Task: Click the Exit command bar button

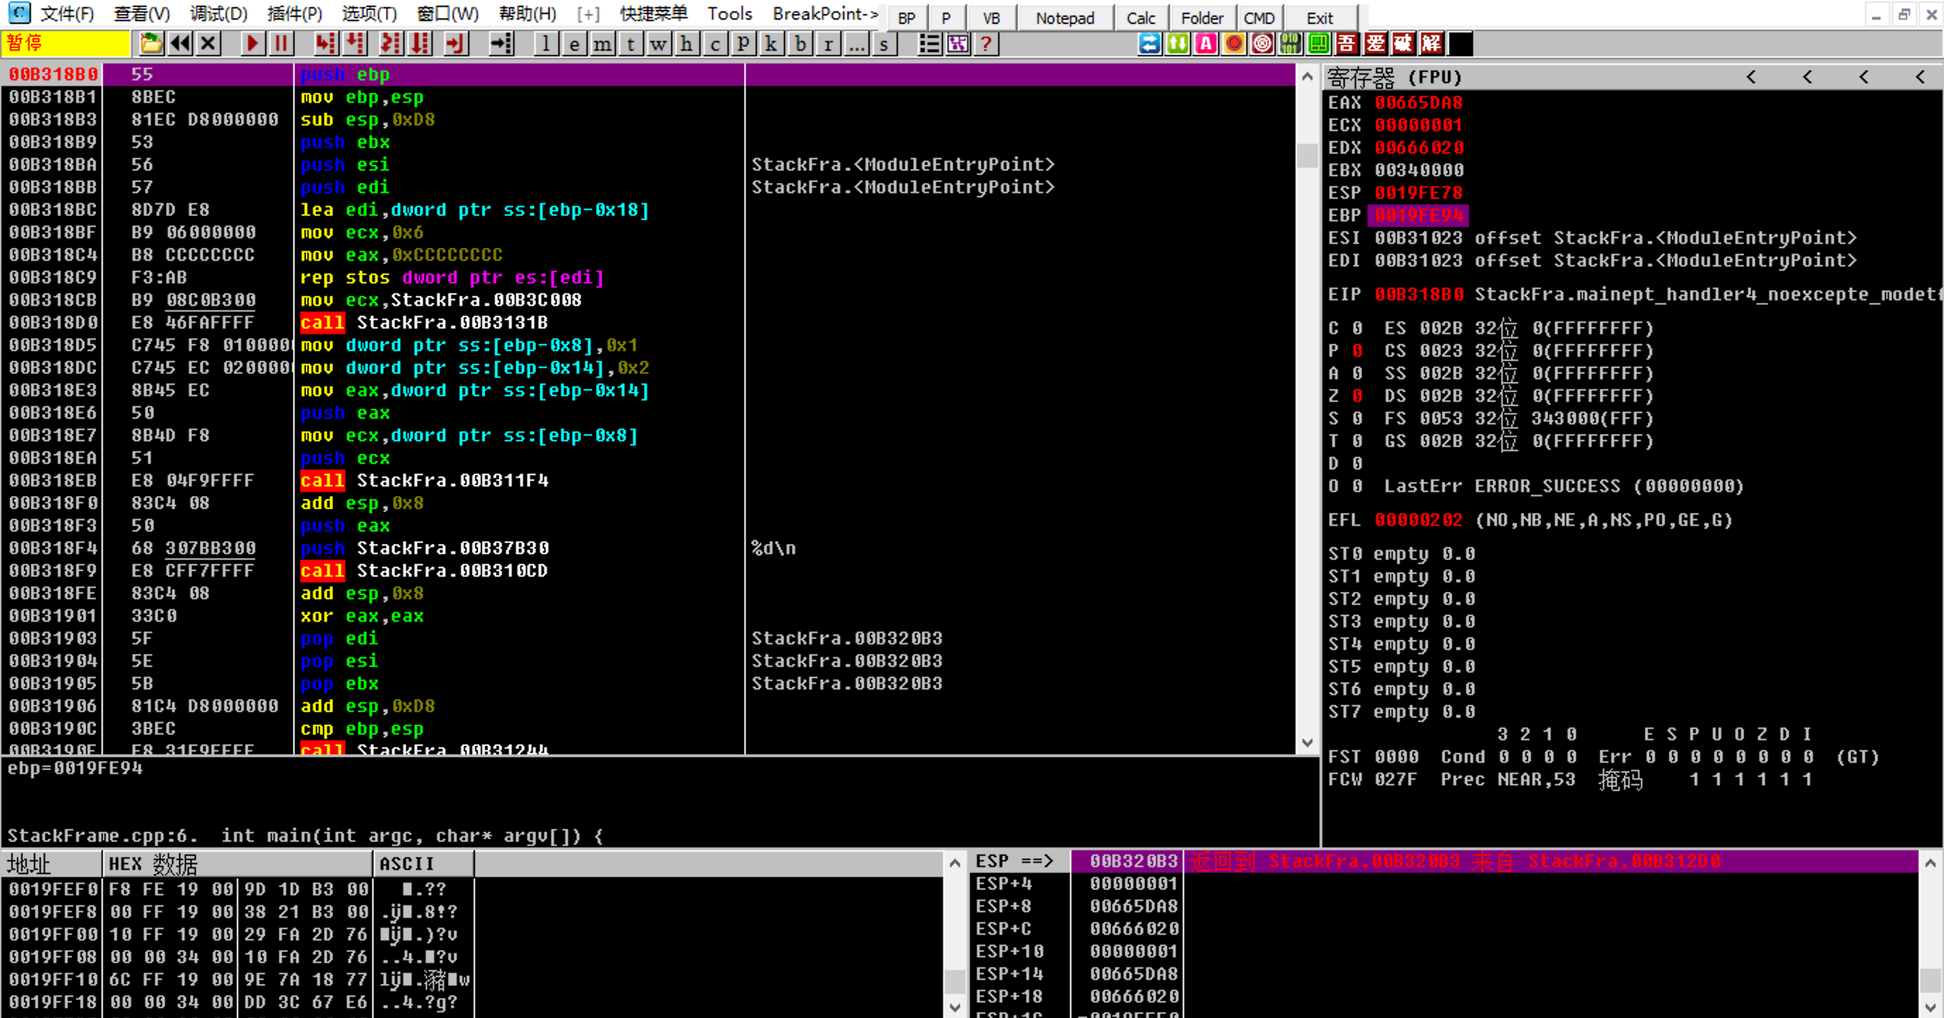Action: click(x=1319, y=18)
